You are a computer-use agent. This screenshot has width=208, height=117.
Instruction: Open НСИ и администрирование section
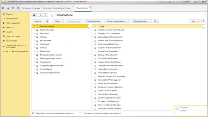17,52
